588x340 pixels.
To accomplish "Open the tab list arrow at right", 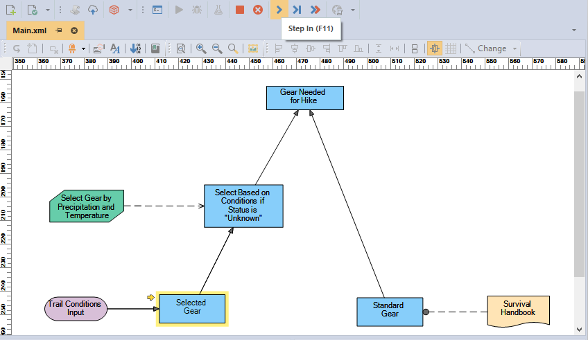I will tap(573, 30).
